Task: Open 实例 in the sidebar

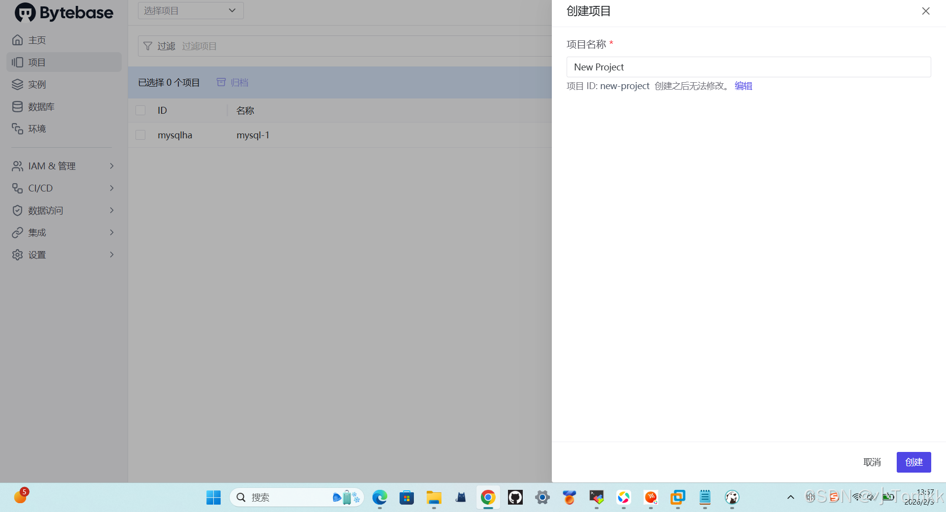Action: (x=64, y=84)
